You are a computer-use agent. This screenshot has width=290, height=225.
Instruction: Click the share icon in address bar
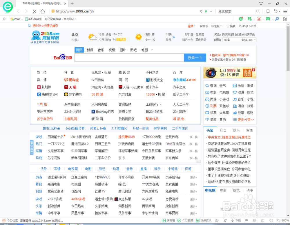(x=201, y=11)
